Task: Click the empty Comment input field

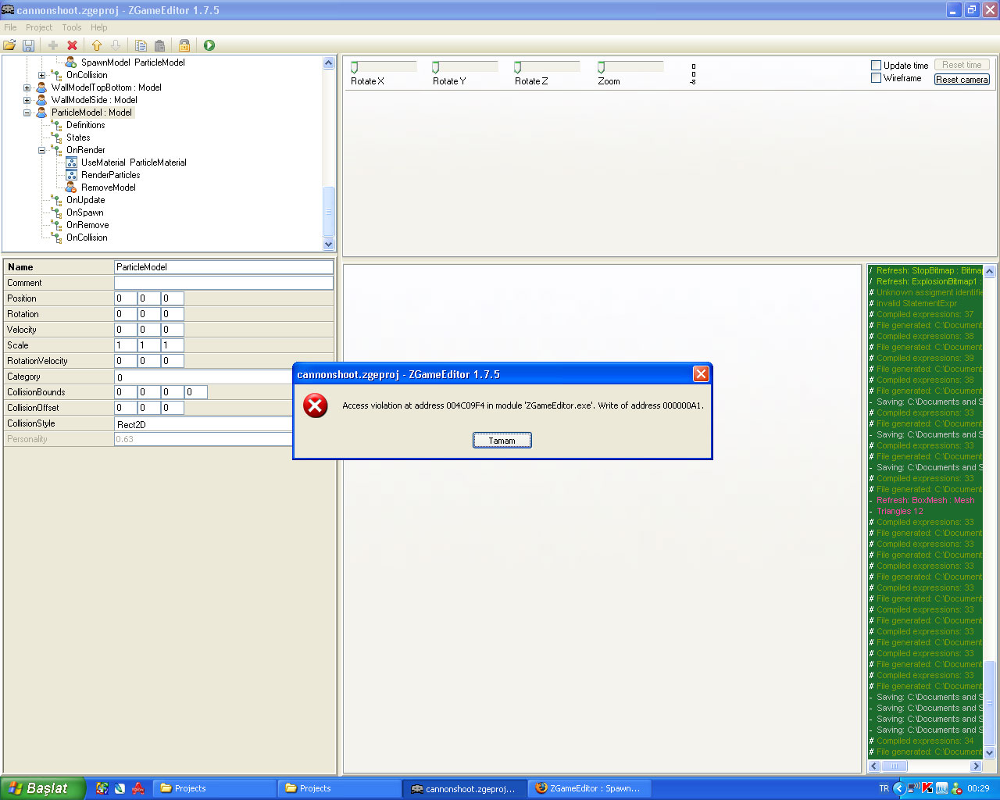Action: (223, 283)
